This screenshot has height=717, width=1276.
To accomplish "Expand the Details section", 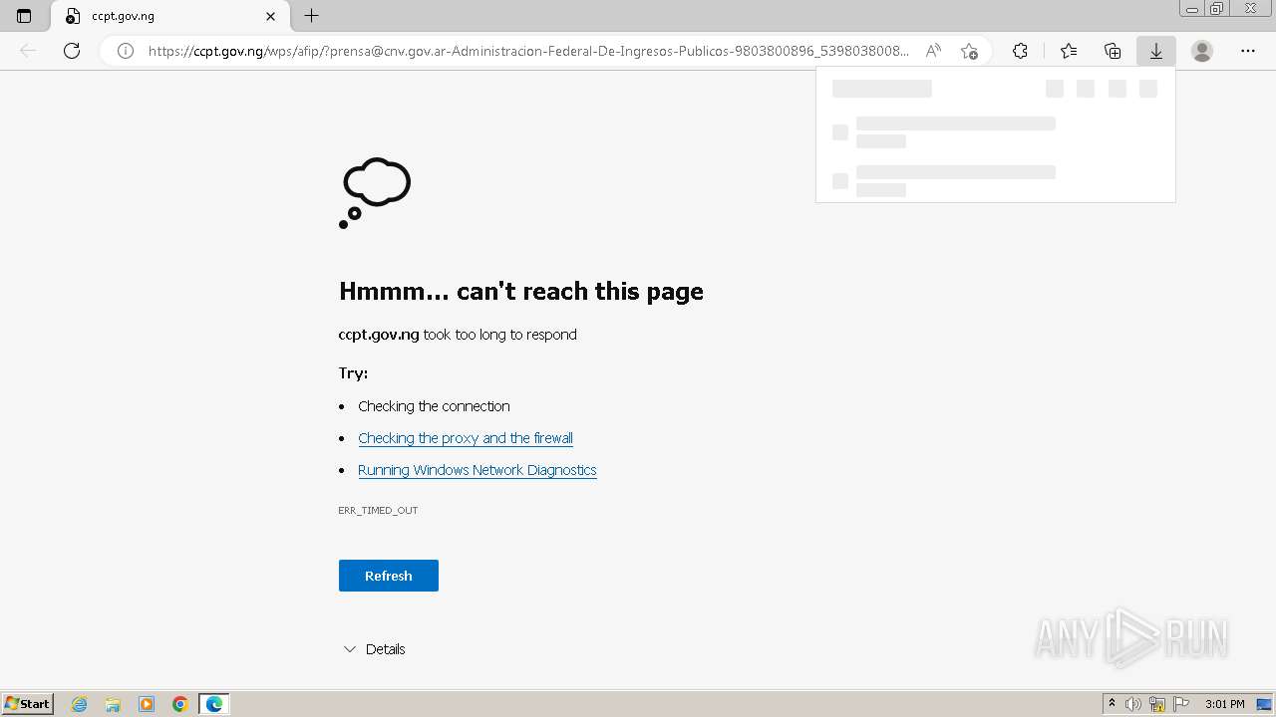I will [x=374, y=649].
